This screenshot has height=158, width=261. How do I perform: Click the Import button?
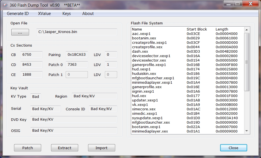pyautogui.click(x=102, y=148)
